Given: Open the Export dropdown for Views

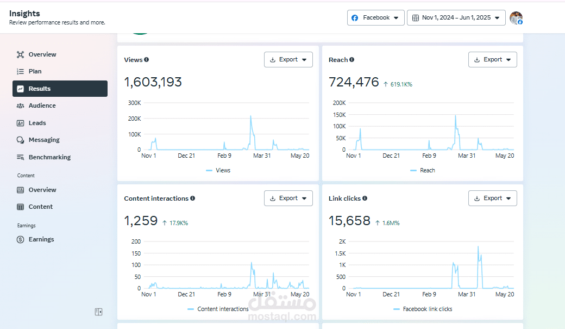Looking at the screenshot, I should [x=288, y=59].
